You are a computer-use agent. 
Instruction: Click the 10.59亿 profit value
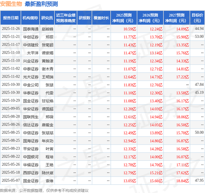[130, 29]
